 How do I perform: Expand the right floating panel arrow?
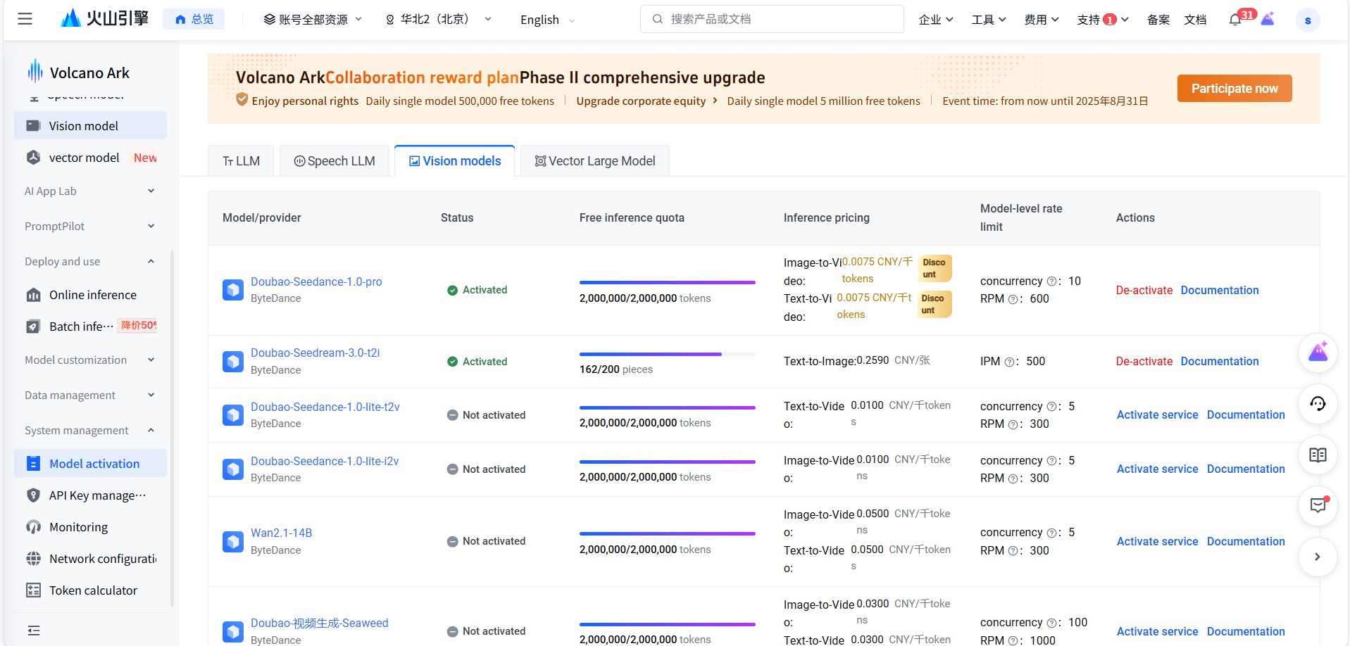pos(1317,557)
